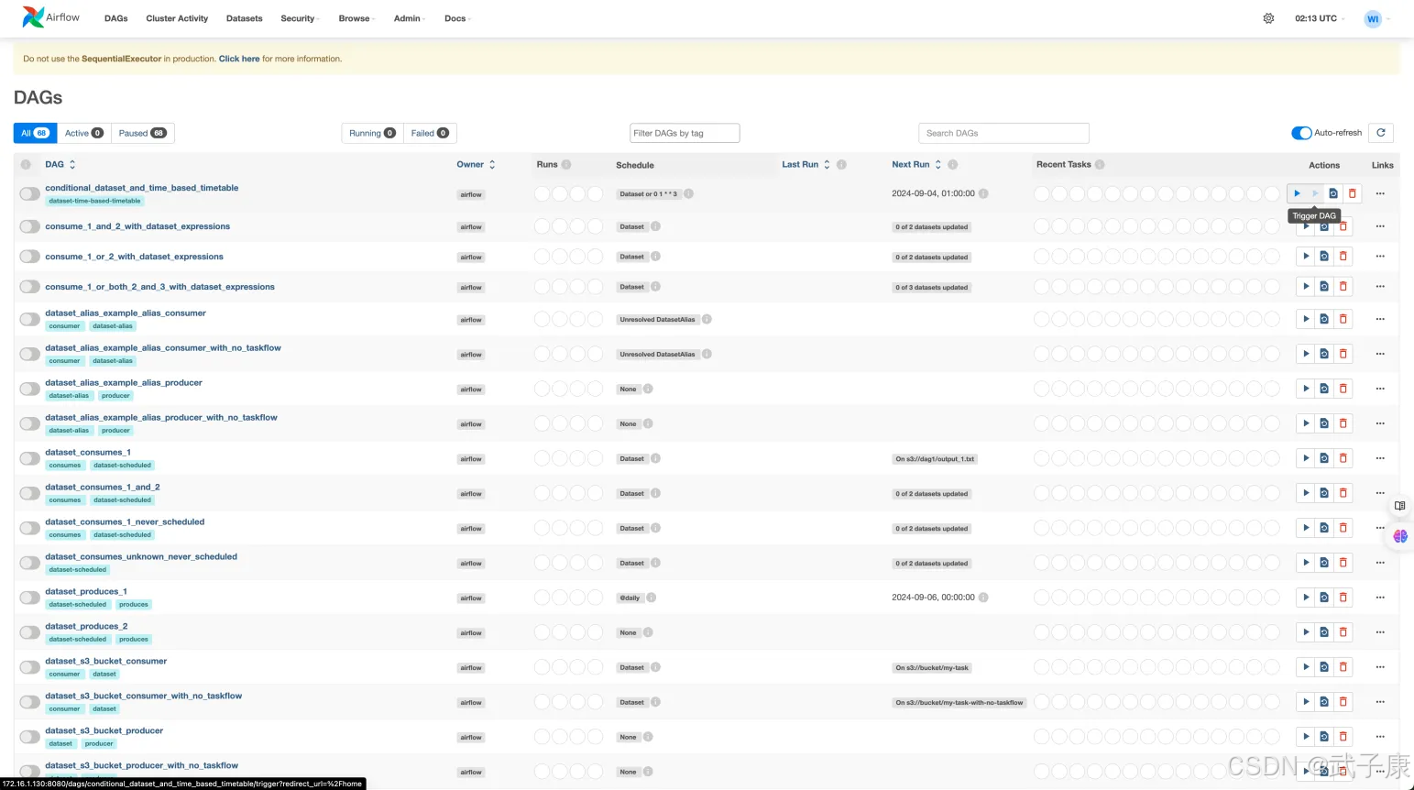Trigger the dataset_produces_1 DAG
Viewport: 1414px width, 790px height.
1306,598
